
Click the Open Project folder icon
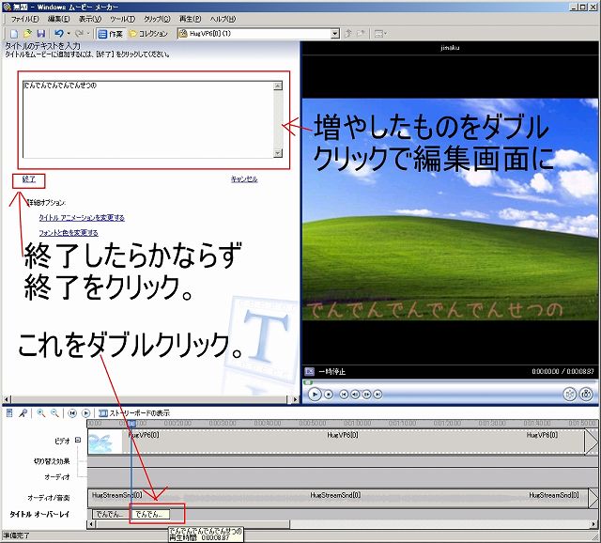click(27, 34)
